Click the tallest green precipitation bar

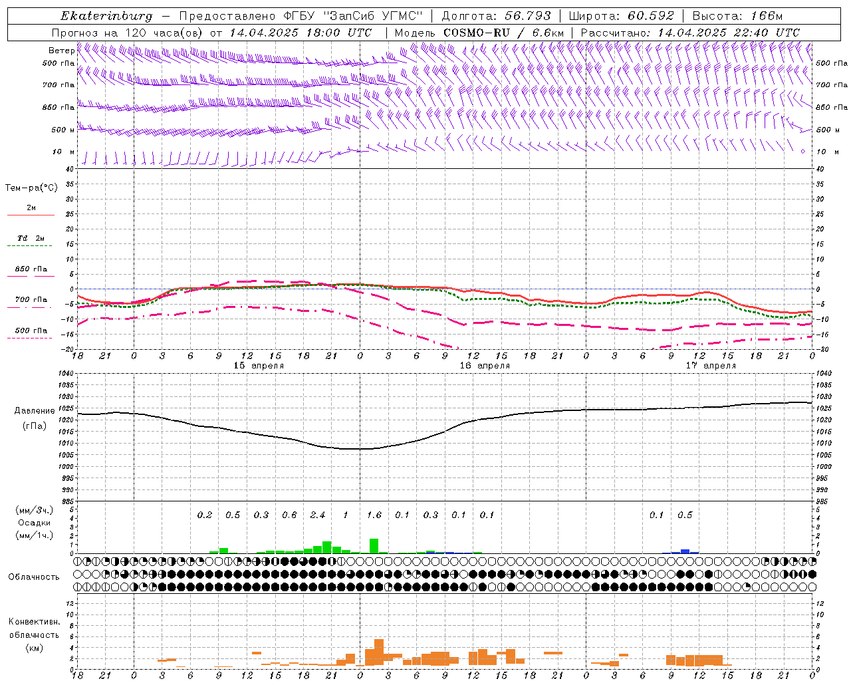click(374, 546)
